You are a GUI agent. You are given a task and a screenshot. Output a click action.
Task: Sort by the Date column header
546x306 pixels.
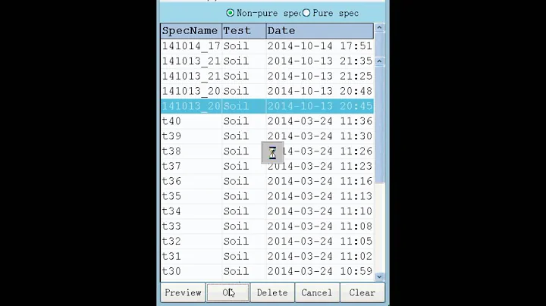click(320, 30)
